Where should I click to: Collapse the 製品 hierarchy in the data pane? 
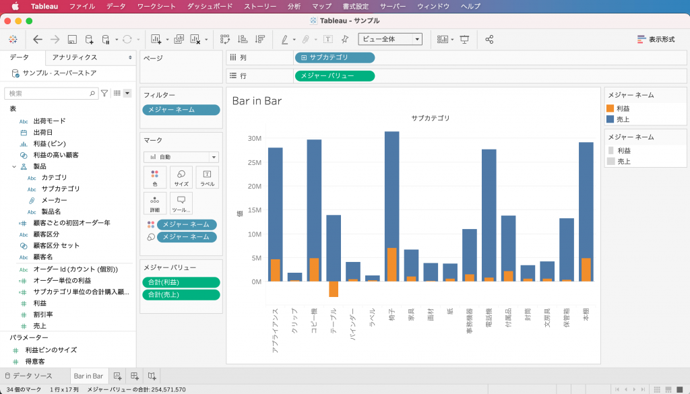[14, 166]
